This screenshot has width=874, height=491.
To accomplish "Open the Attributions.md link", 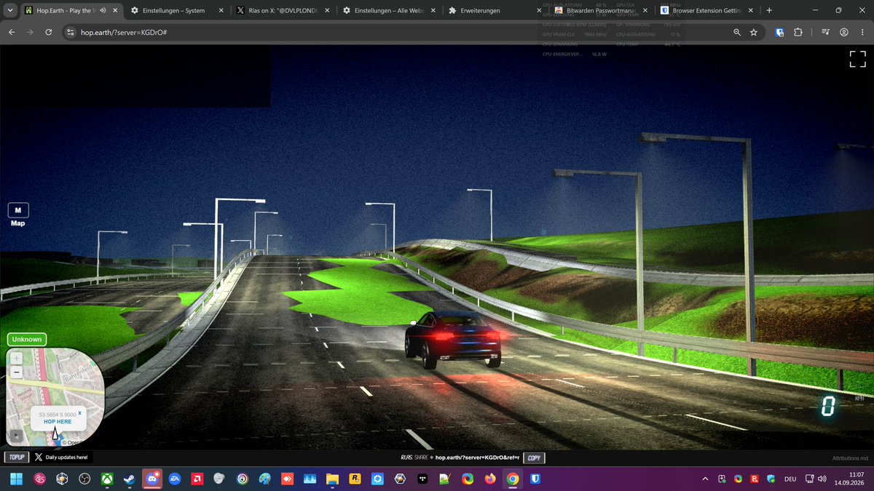I will point(851,458).
